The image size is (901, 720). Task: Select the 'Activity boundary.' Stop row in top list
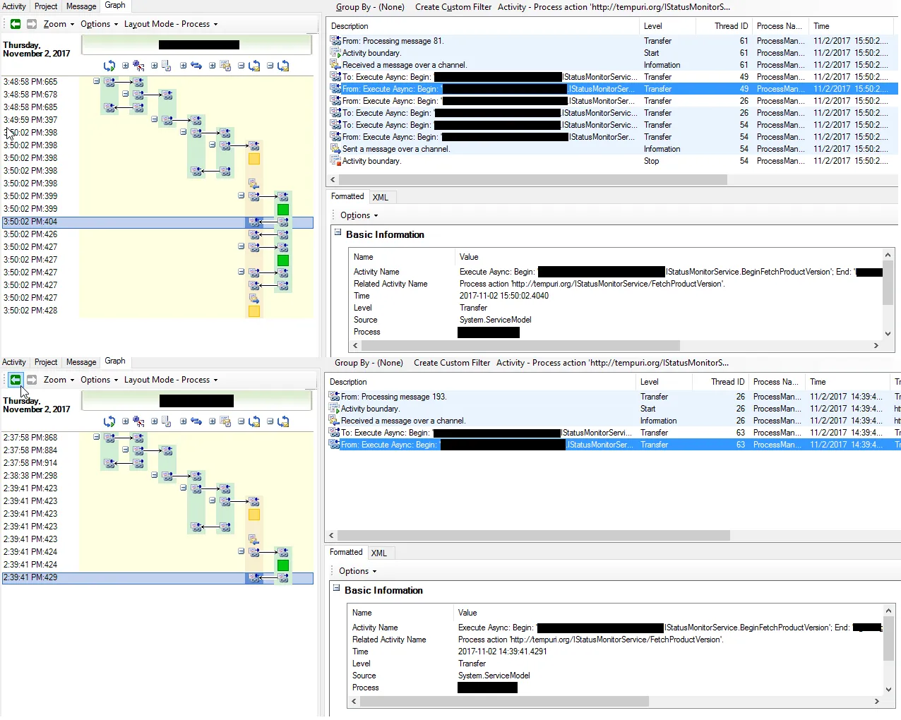pyautogui.click(x=613, y=161)
